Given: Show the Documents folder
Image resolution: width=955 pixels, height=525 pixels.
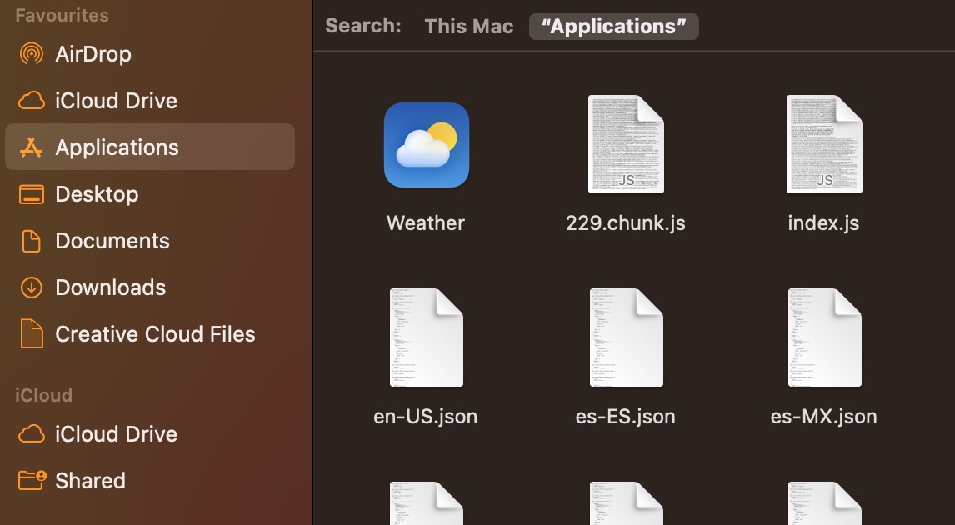Looking at the screenshot, I should pyautogui.click(x=112, y=241).
